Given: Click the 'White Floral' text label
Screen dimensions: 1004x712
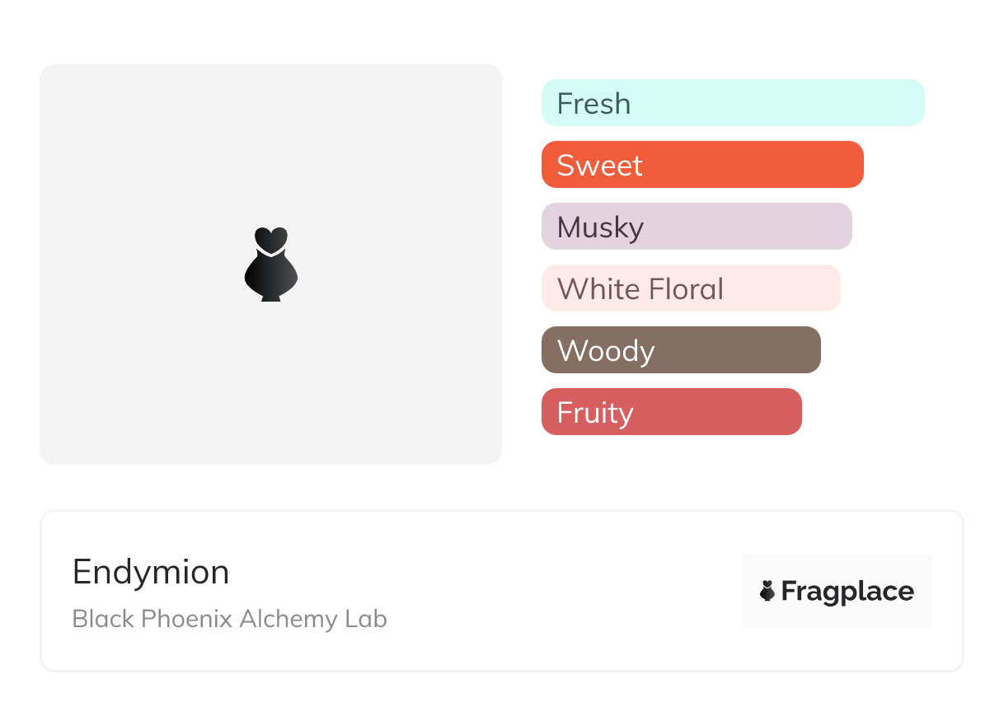Looking at the screenshot, I should tap(640, 289).
